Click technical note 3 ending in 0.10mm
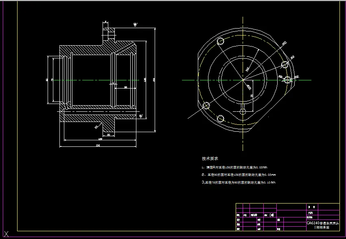Image resolution: width=346 pixels, height=239 pixels. click(239, 182)
